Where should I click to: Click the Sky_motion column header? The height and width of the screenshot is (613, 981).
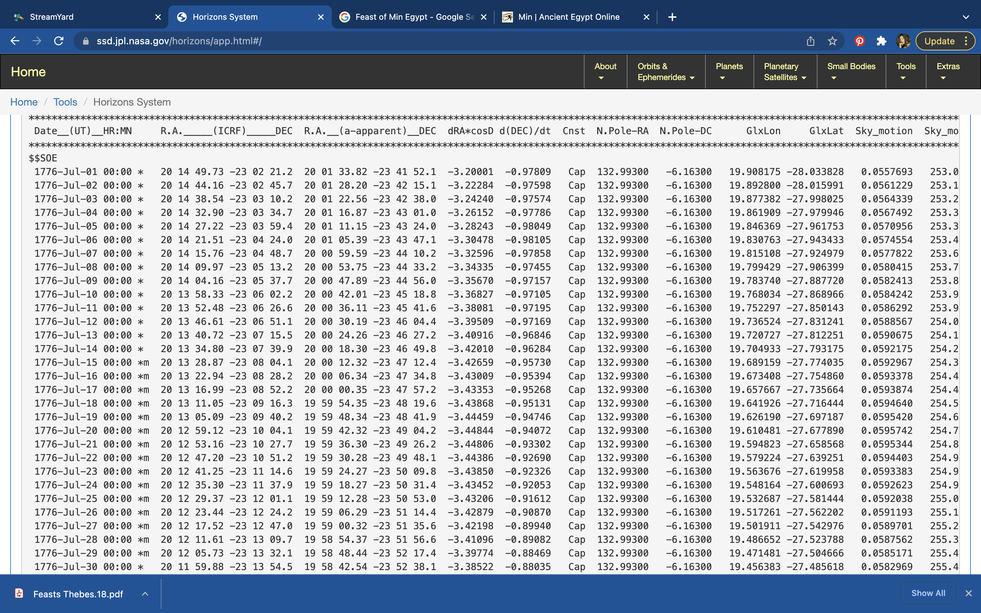(884, 131)
